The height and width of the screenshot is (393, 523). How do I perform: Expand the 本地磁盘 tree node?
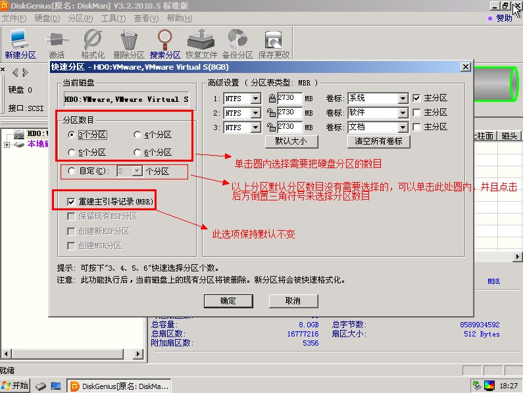7,145
